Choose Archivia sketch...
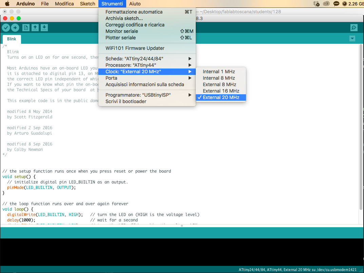 [147, 18]
